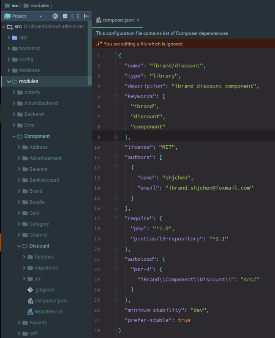Collapse the Discount folder
The width and height of the screenshot is (275, 338).
[19, 246]
